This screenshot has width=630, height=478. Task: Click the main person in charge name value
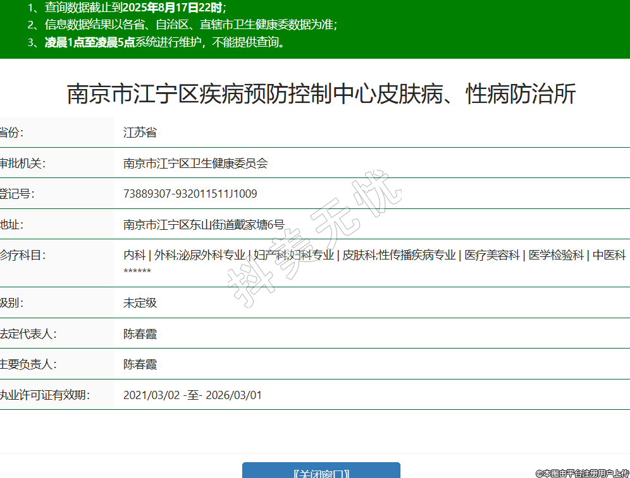140,364
